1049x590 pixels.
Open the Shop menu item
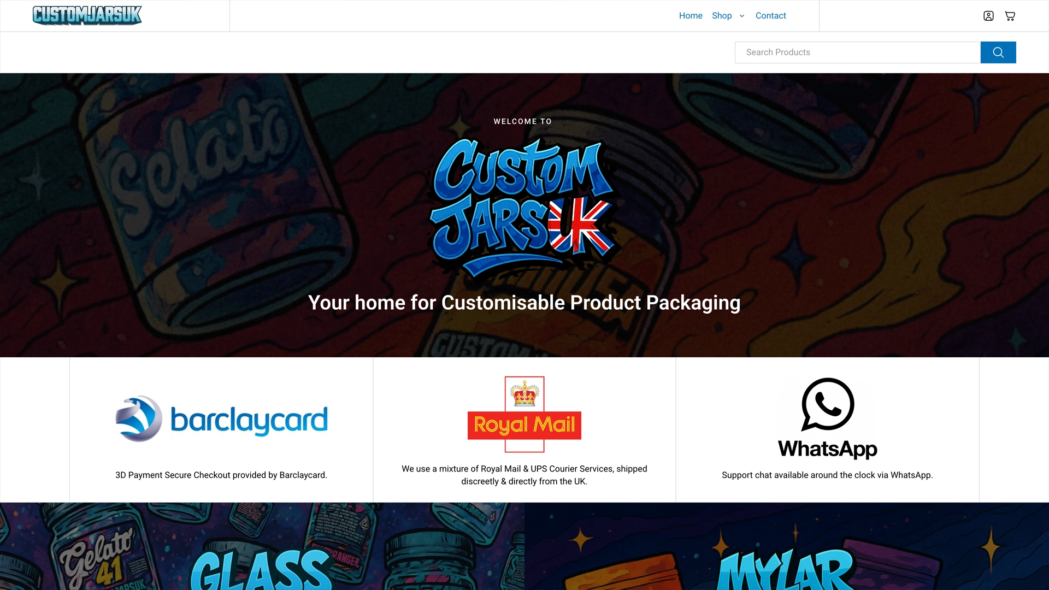[x=722, y=16]
